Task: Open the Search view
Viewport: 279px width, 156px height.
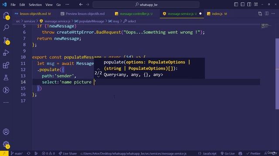Action: point(6,27)
